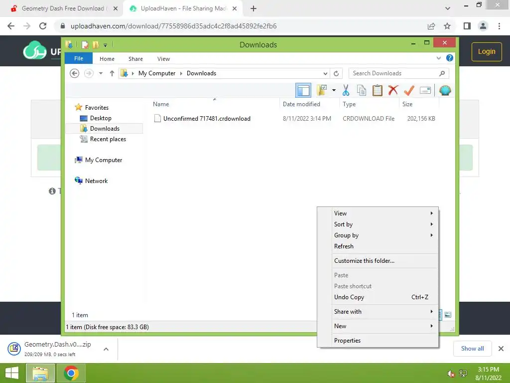Image resolution: width=510 pixels, height=383 pixels.
Task: Click the scissors Cut icon
Action: click(x=346, y=90)
